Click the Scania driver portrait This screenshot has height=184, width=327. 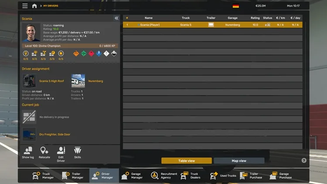coord(31,33)
